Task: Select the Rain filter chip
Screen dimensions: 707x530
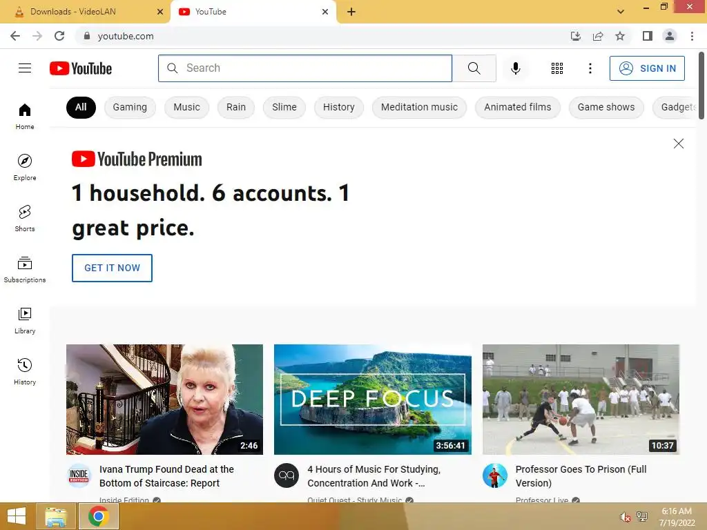Action: click(236, 107)
